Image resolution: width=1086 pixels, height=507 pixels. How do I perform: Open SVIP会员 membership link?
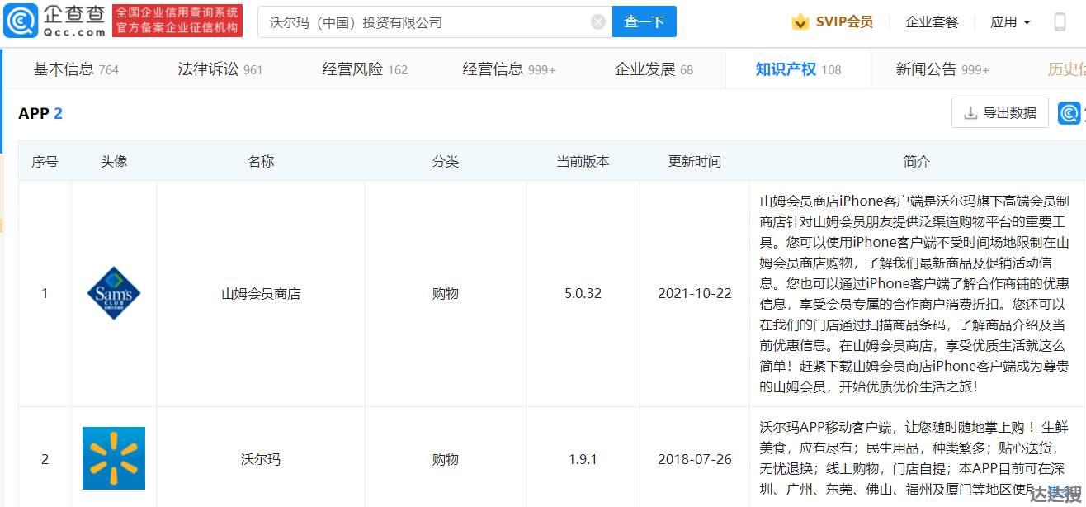coord(844,22)
